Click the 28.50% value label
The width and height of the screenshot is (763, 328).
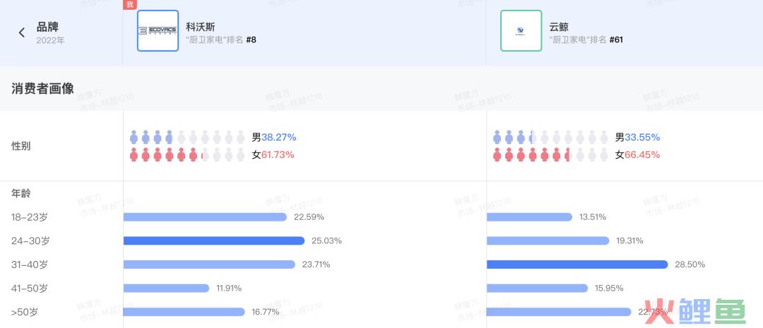pos(690,265)
